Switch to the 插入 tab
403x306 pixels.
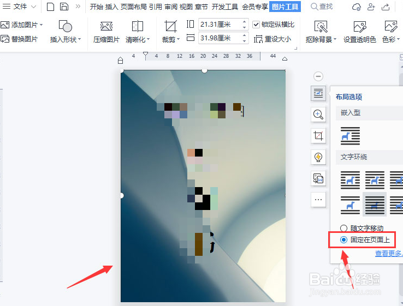111,7
